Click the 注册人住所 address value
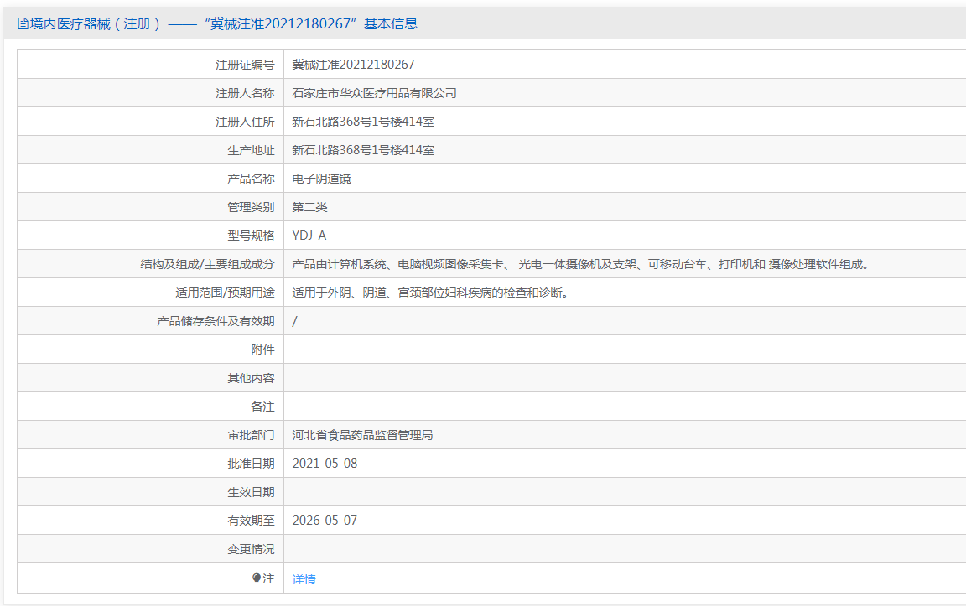966x606 pixels. [x=362, y=122]
